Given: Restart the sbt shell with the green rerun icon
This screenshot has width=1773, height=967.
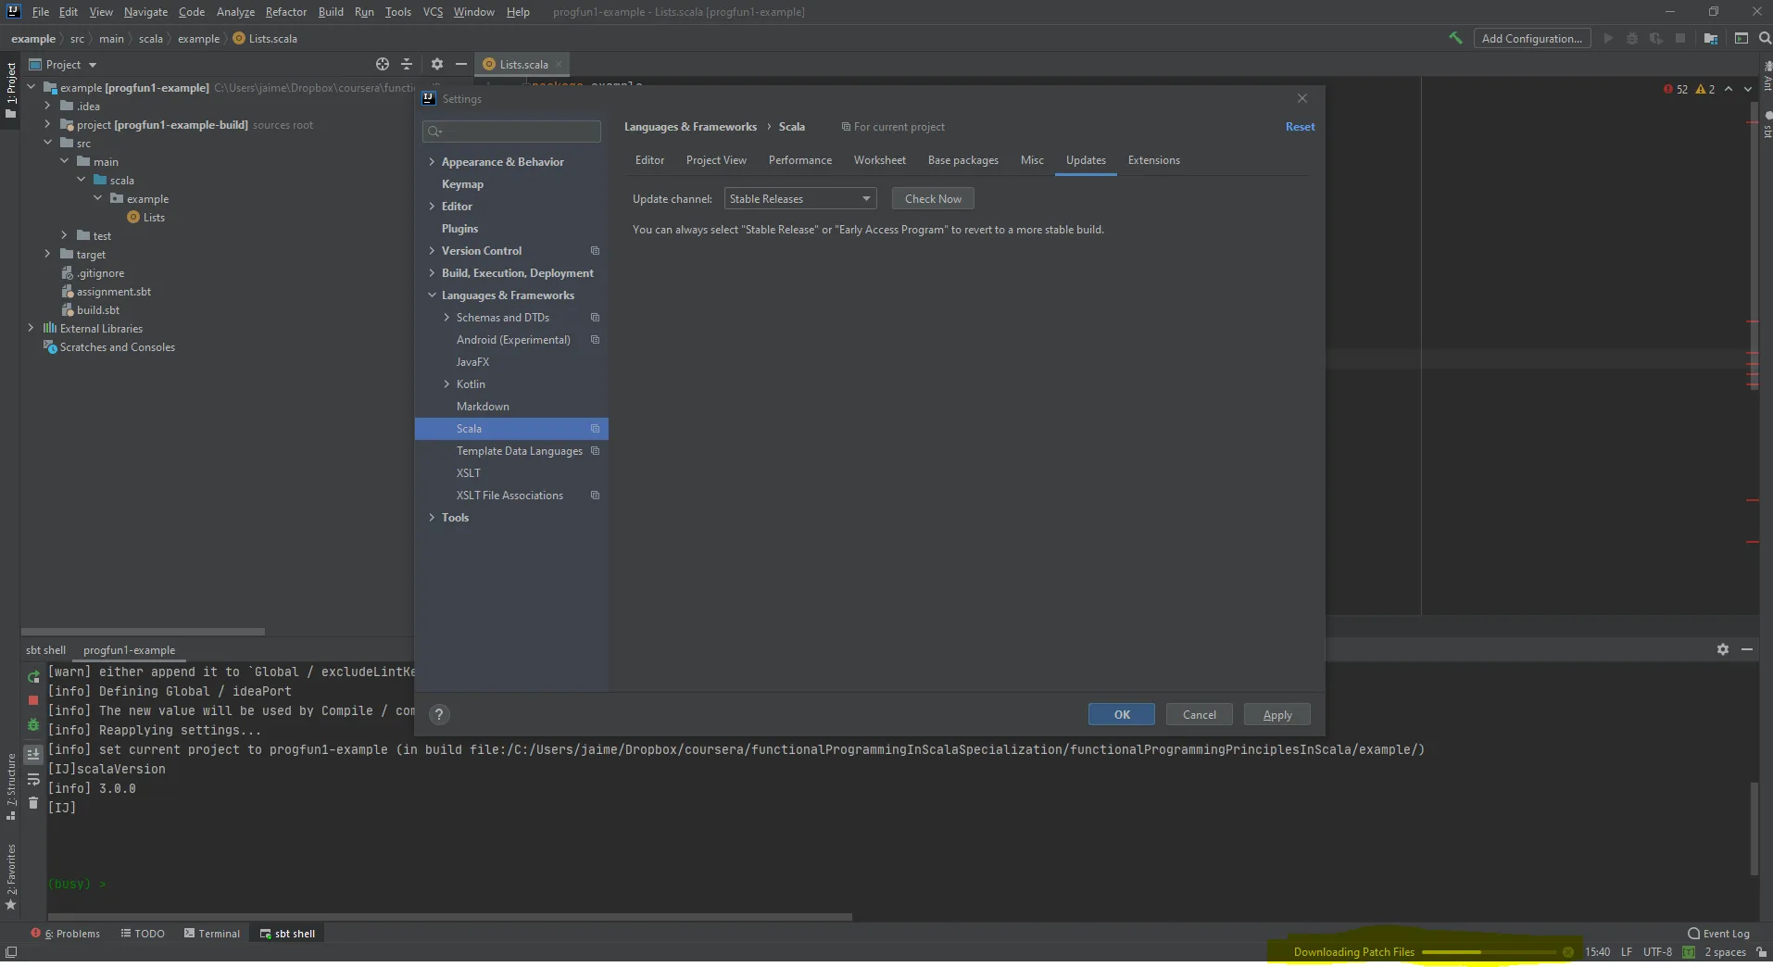Looking at the screenshot, I should [x=33, y=677].
